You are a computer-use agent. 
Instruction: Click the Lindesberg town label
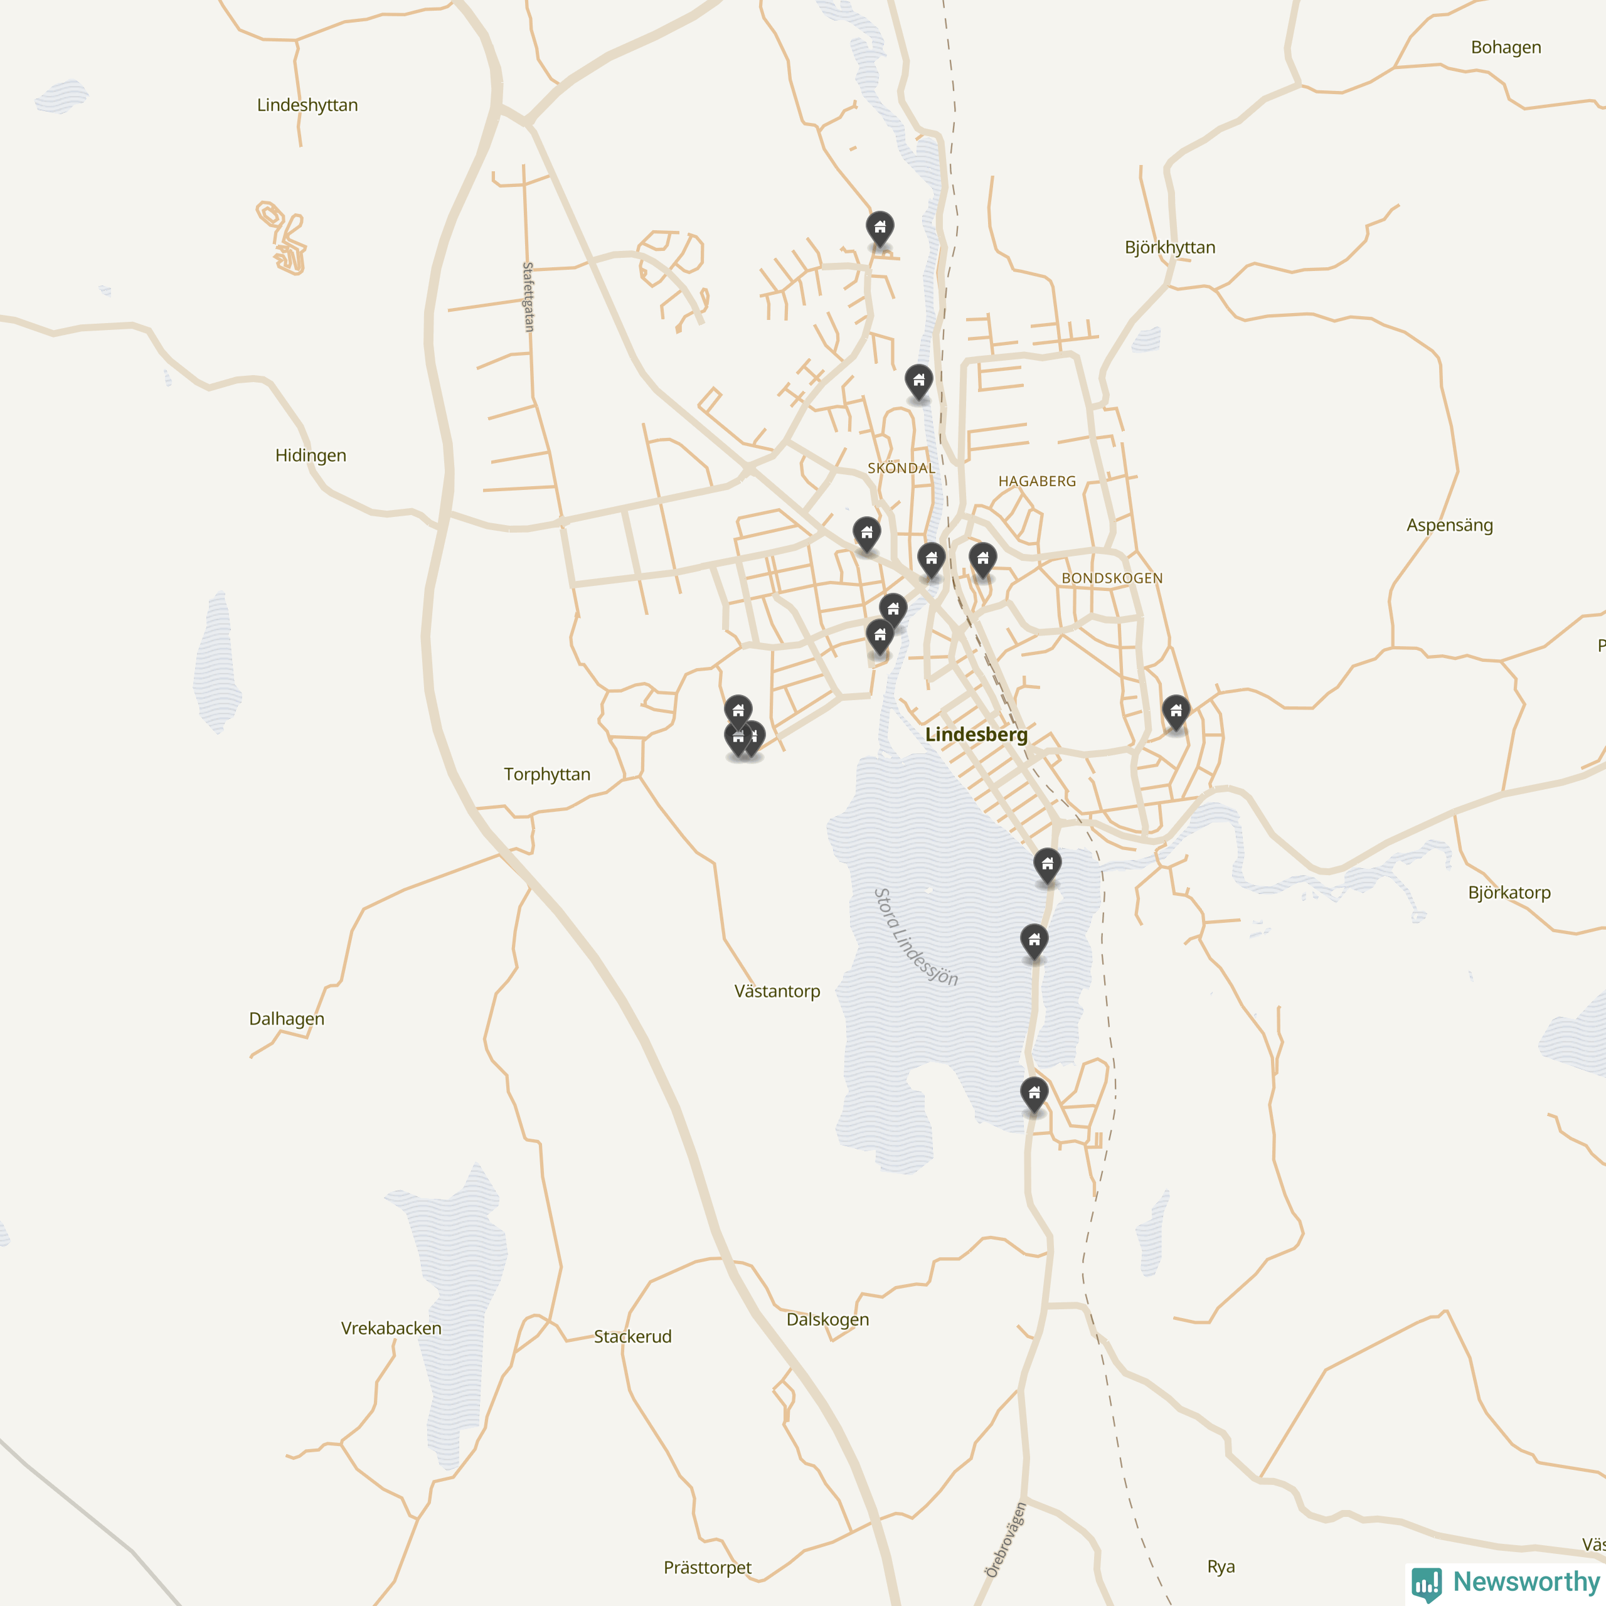point(976,734)
